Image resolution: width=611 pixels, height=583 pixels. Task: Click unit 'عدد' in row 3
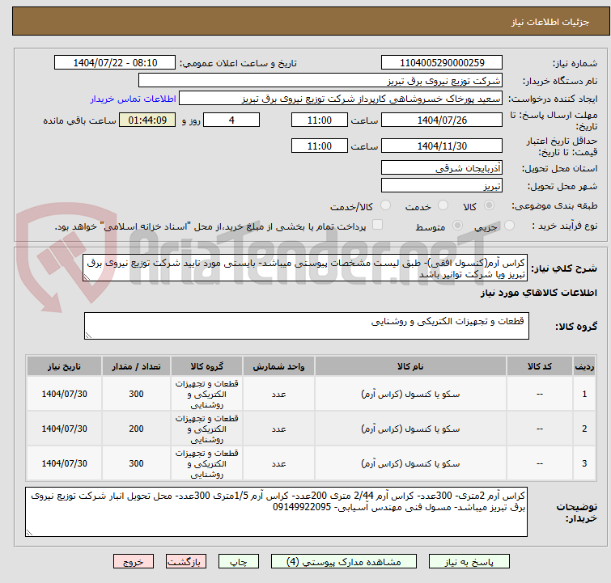[x=278, y=464]
